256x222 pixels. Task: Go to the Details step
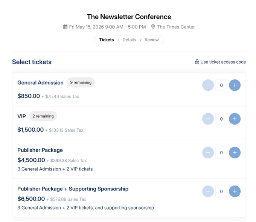point(129,40)
